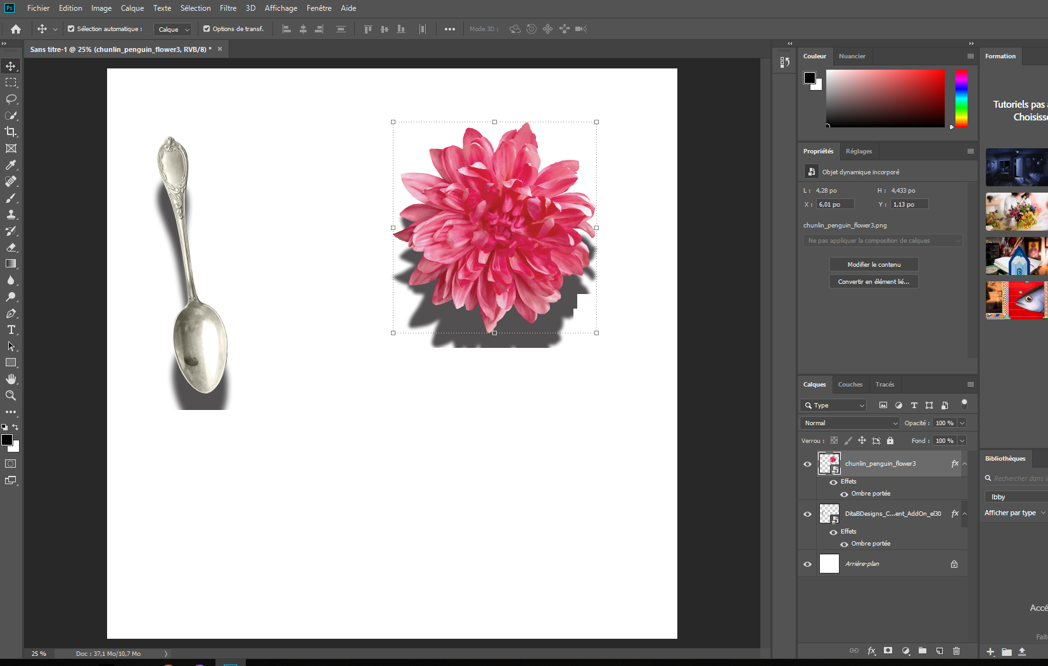Collapse effects of chunlin_penguin_flower3 layer
This screenshot has height=666, width=1048.
[965, 464]
